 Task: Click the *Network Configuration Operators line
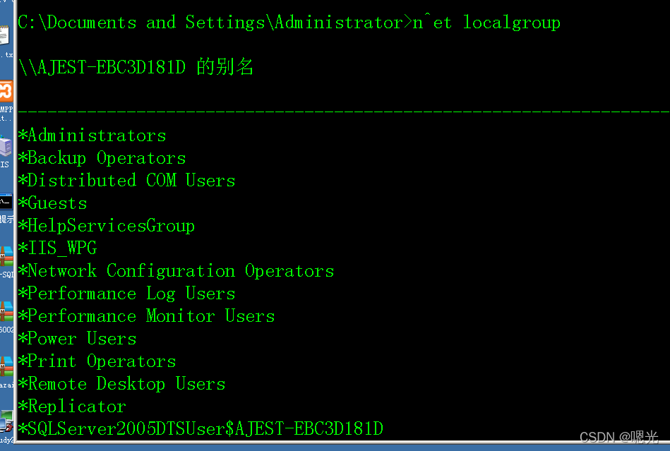tap(177, 271)
